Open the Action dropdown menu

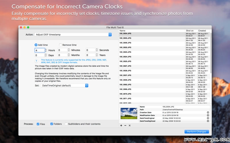(x=73, y=35)
